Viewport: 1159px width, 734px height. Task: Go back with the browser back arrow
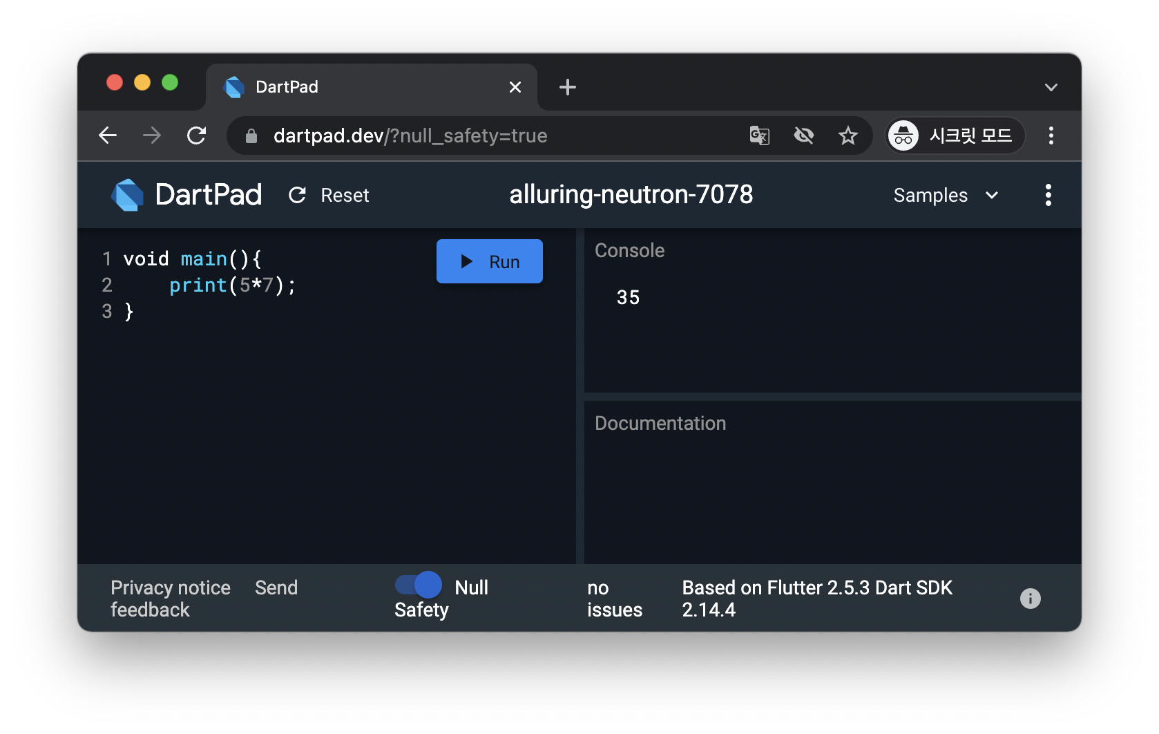[x=108, y=135]
